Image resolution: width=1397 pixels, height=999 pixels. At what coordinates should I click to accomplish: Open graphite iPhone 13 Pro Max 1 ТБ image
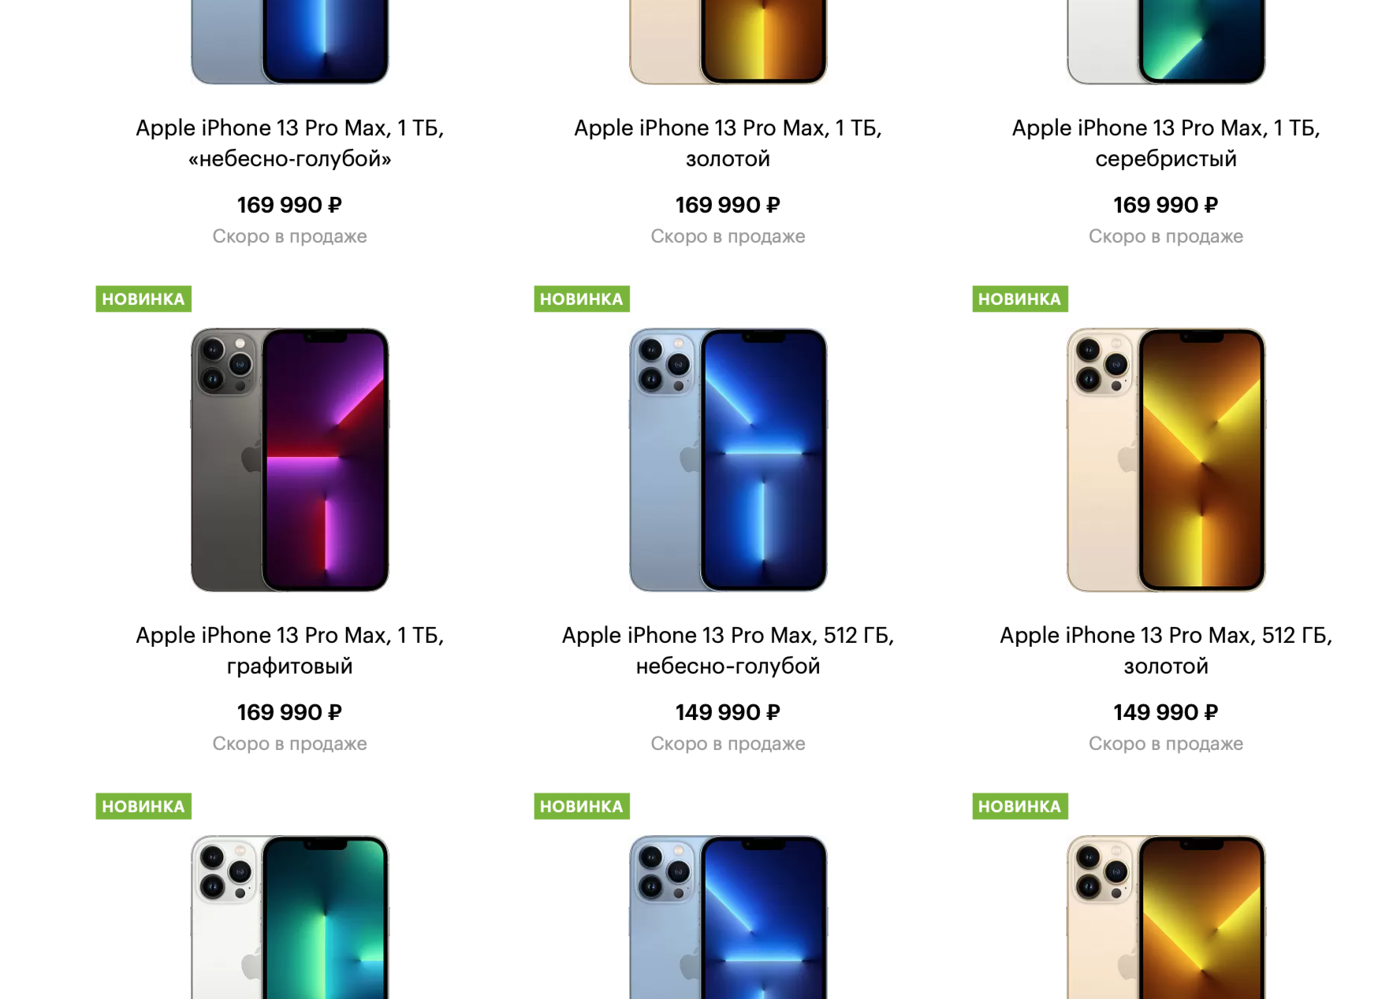[289, 460]
